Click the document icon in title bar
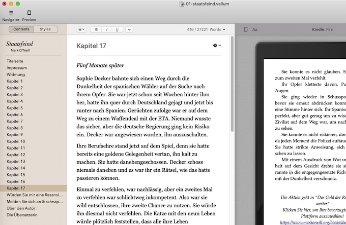 pyautogui.click(x=182, y=4)
